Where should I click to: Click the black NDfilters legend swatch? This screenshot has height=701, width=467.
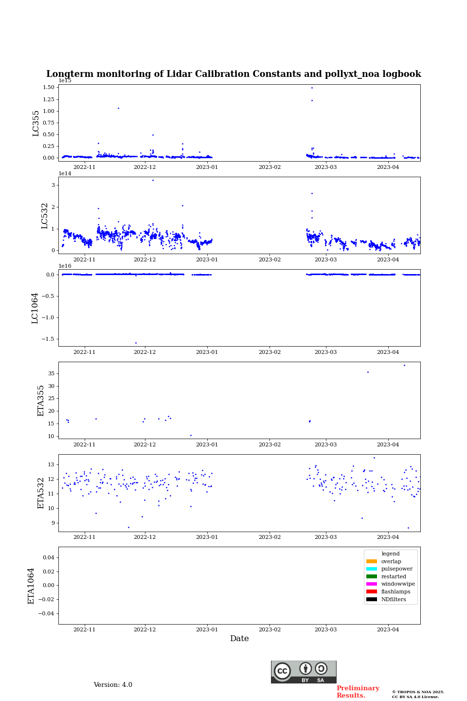pyautogui.click(x=372, y=599)
